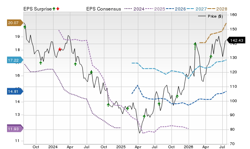This screenshot has width=250, height=149.
Task: Select the 2028 EPS consensus legend entry
Action: (x=217, y=9)
